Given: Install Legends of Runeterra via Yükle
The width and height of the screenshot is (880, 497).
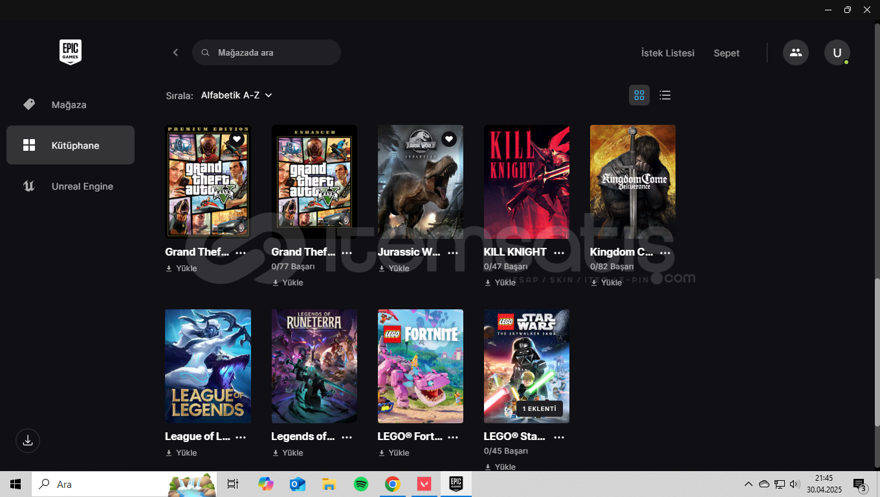Looking at the screenshot, I should tap(287, 453).
